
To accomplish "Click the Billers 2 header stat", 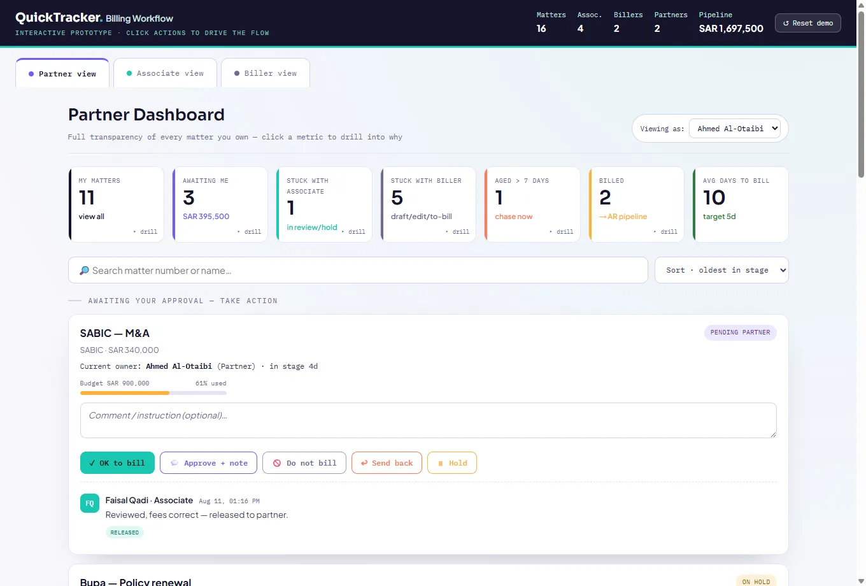I will pos(628,22).
